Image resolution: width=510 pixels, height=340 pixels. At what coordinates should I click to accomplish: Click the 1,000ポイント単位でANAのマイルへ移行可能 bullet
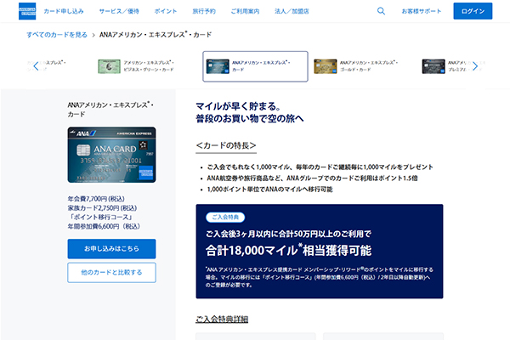[269, 189]
